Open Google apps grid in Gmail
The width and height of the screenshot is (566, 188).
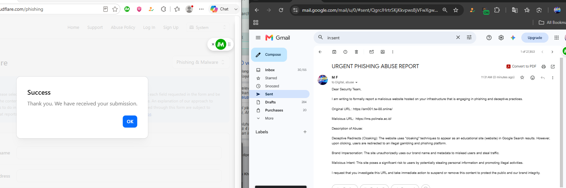click(x=557, y=38)
